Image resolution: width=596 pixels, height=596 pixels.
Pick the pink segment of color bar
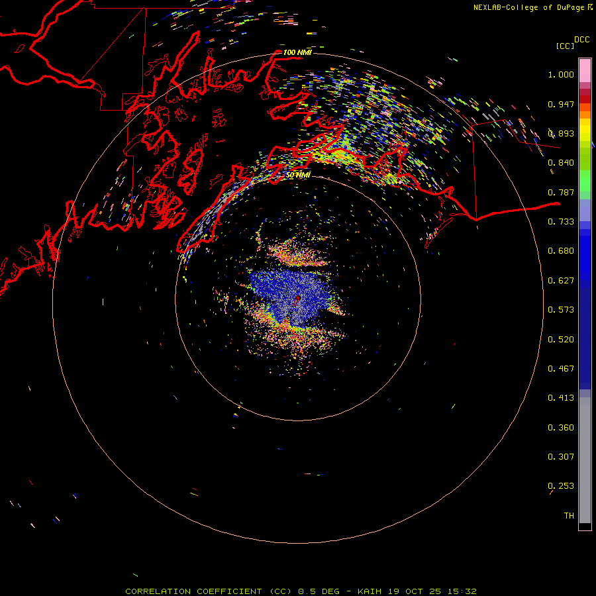(585, 70)
